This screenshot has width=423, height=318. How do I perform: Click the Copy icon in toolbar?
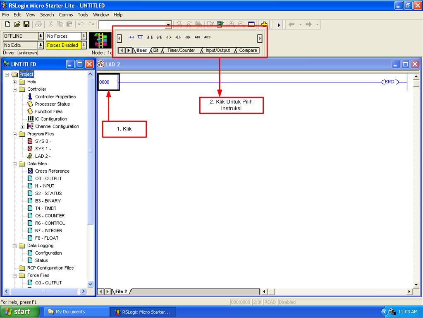point(60,24)
